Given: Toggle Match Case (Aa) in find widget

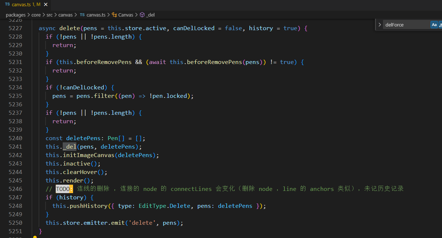Looking at the screenshot, I should pyautogui.click(x=434, y=25).
